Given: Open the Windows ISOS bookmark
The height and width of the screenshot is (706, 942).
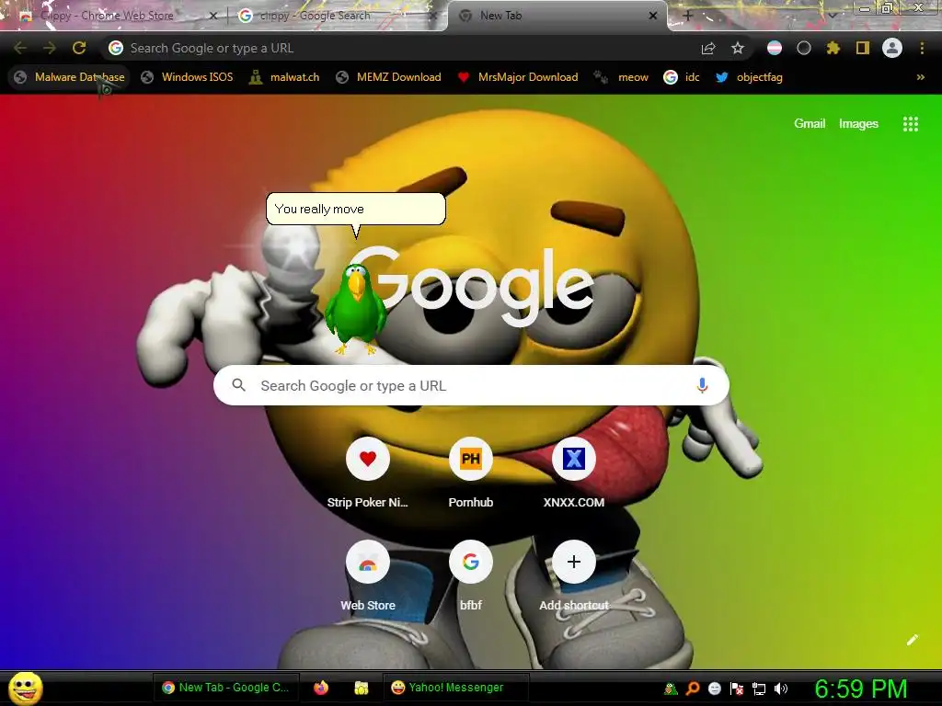Looking at the screenshot, I should (x=188, y=77).
